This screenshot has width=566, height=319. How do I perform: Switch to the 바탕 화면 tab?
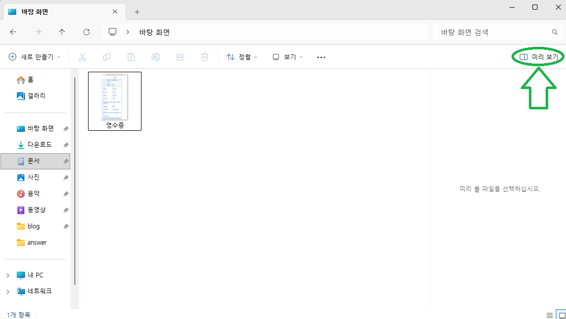click(x=51, y=11)
